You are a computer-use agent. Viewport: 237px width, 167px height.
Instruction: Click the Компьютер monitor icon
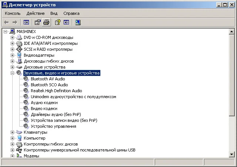tap(19, 138)
